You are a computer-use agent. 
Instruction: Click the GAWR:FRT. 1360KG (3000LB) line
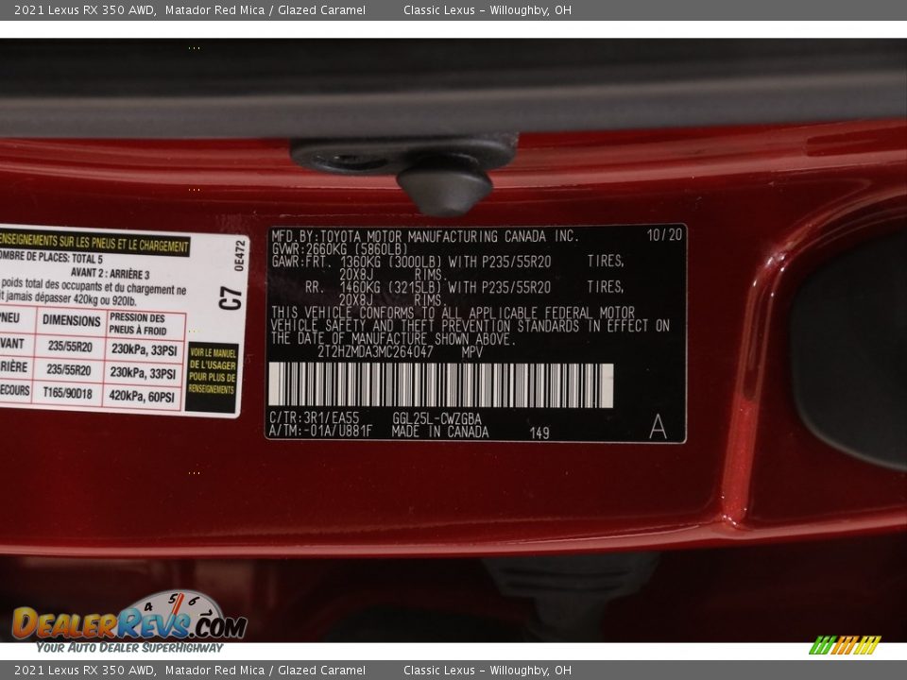click(x=448, y=262)
